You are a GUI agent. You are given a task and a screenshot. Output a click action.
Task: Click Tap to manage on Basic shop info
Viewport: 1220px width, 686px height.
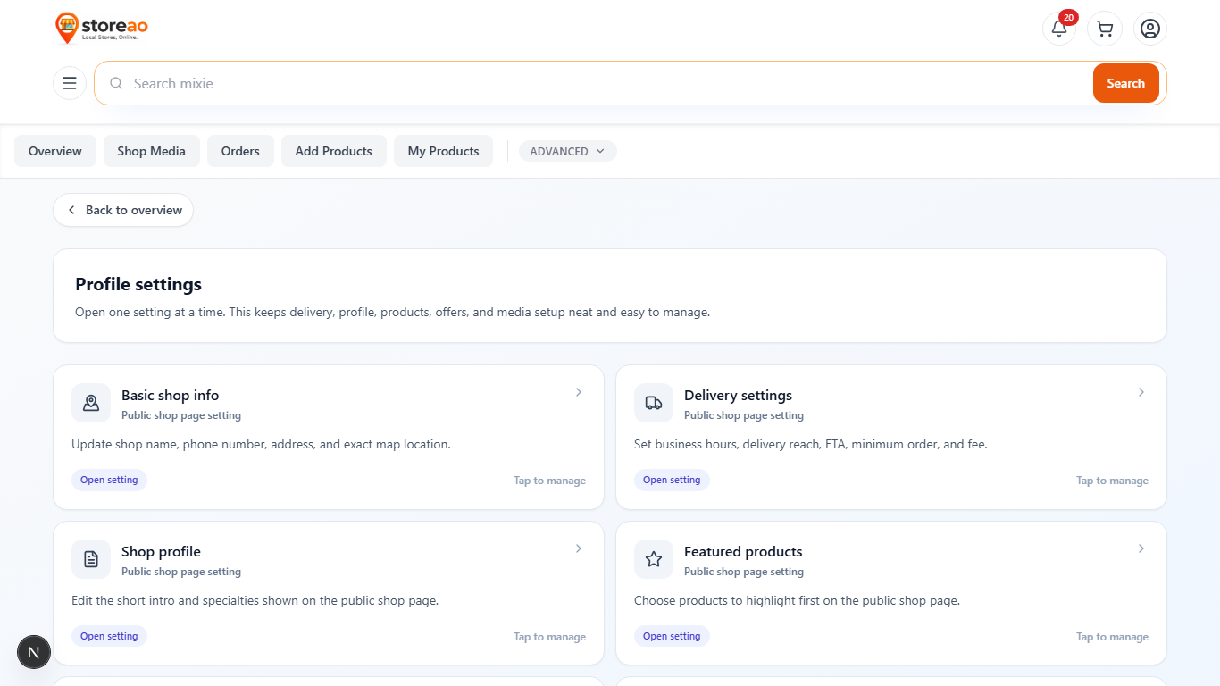click(x=550, y=481)
